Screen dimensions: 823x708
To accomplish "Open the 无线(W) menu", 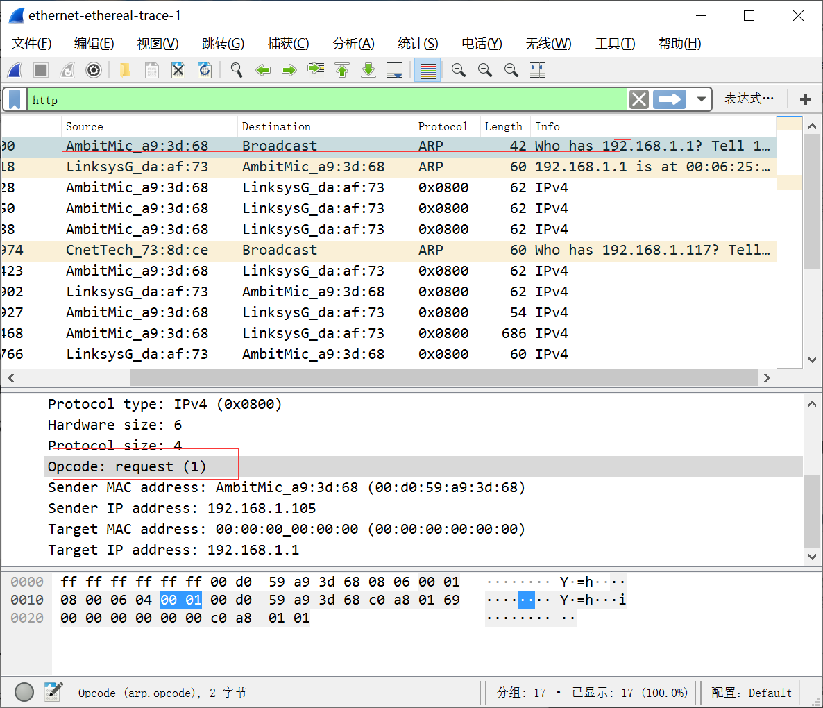I will [x=548, y=44].
